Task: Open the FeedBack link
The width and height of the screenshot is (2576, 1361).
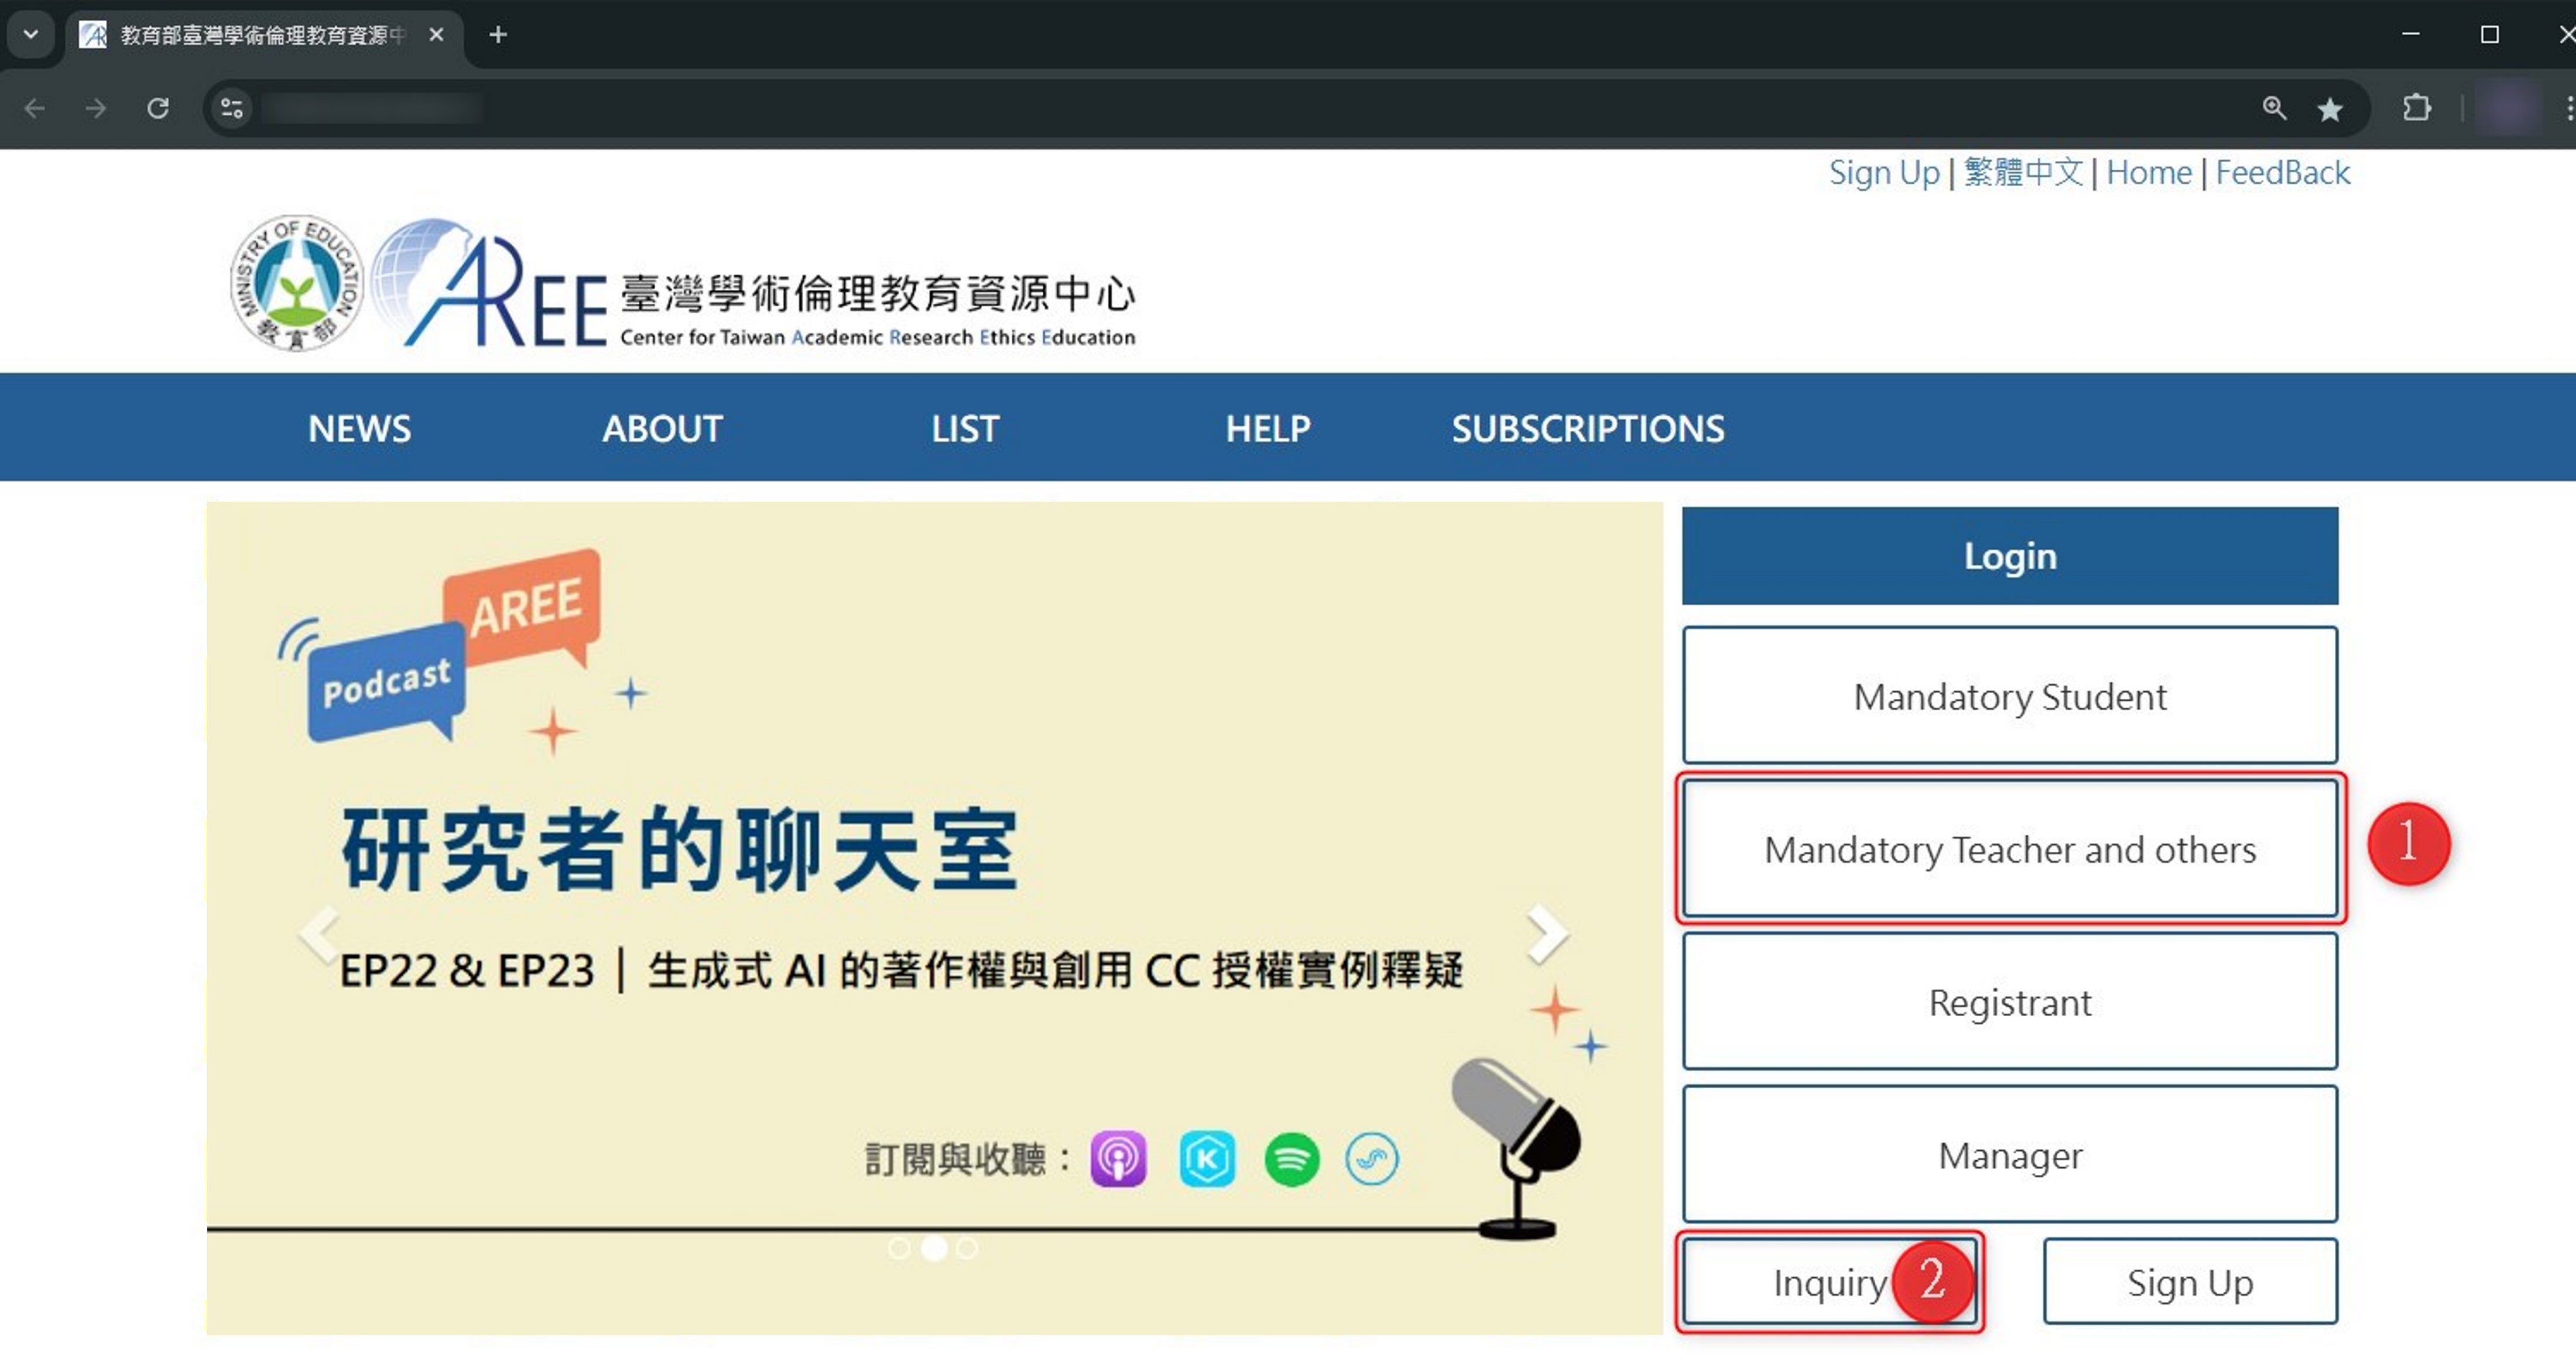Action: click(2282, 172)
